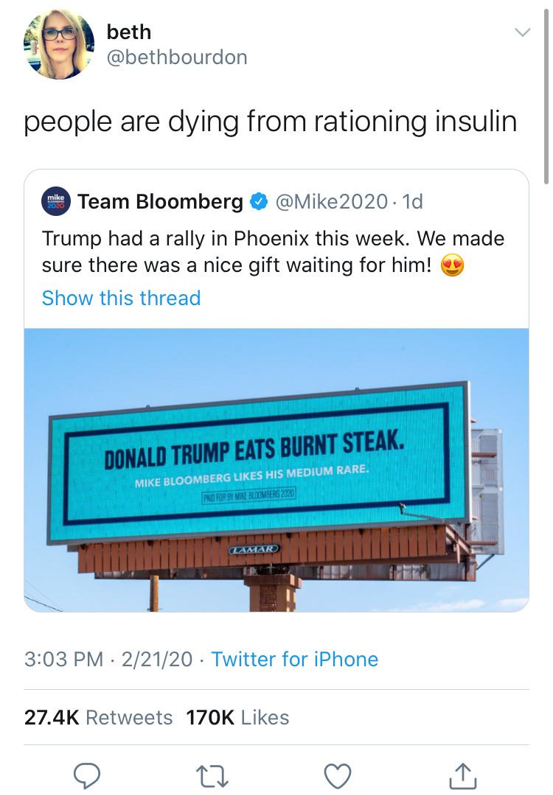Image resolution: width=553 pixels, height=796 pixels.
Task: Open beth's profile picture
Action: (x=59, y=44)
